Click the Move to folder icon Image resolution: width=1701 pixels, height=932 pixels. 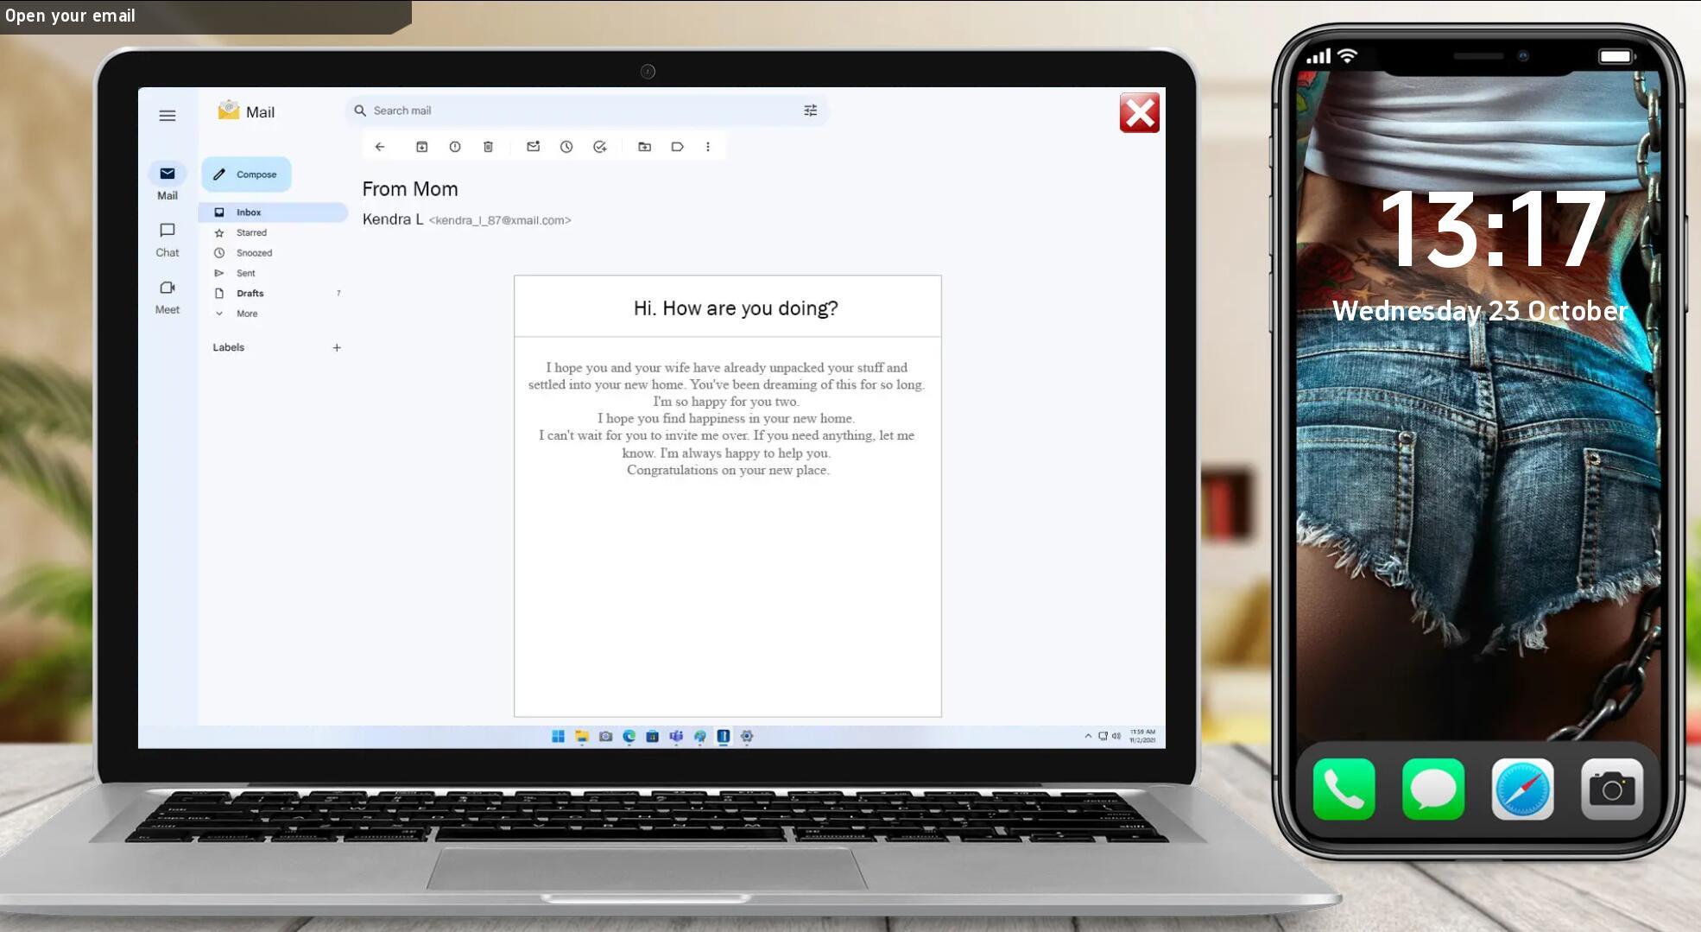tap(644, 147)
